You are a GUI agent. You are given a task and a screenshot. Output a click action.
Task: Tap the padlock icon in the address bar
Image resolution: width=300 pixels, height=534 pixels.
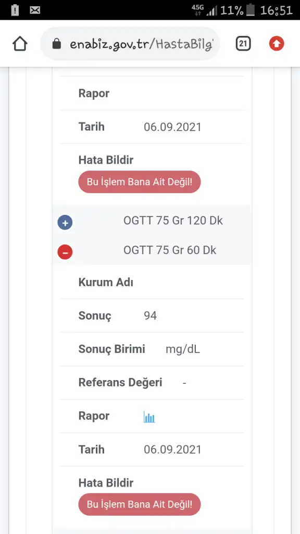coord(57,44)
